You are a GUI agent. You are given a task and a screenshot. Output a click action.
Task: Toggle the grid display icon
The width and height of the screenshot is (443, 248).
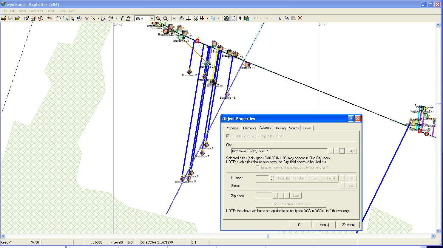point(189,18)
